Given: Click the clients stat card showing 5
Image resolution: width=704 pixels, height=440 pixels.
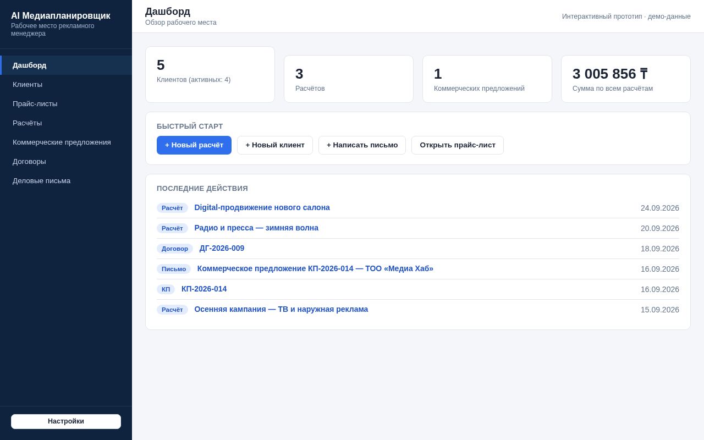Looking at the screenshot, I should [x=210, y=74].
